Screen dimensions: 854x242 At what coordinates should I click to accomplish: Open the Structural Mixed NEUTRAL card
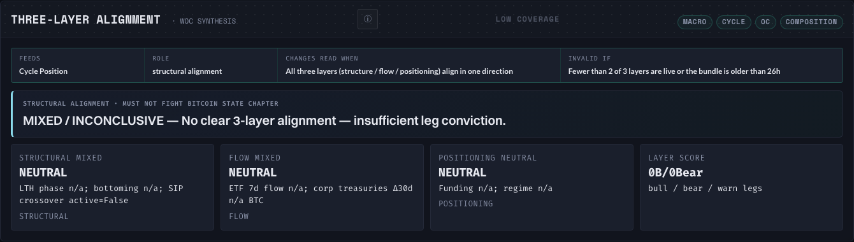point(112,187)
